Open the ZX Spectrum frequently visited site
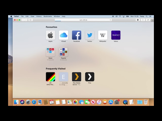Viewport: 162px width, 121px height. [50, 77]
